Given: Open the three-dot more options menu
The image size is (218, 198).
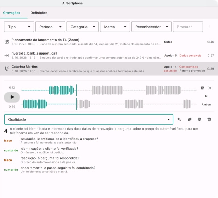Looking at the screenshot, I should coord(209,27).
